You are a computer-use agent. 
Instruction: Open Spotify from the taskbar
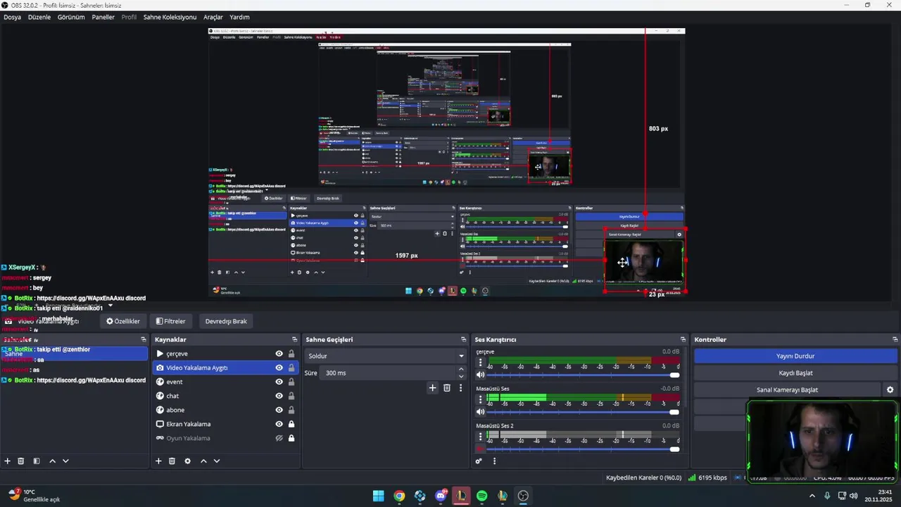coord(482,496)
